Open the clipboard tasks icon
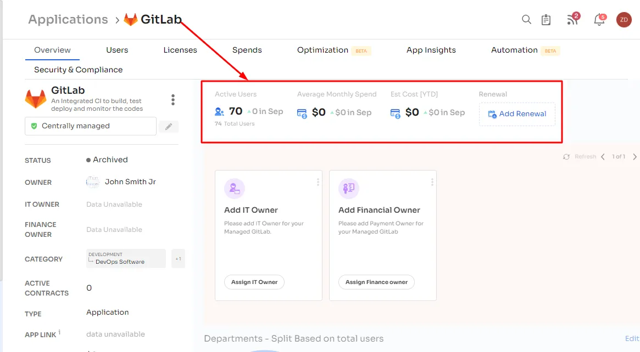 pyautogui.click(x=546, y=20)
